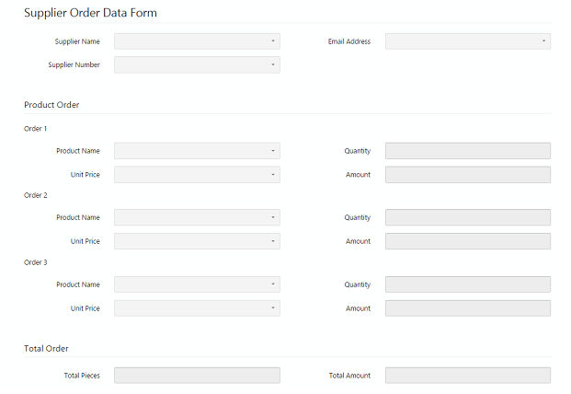Click the Total Order section heading
The image size is (571, 394).
[x=46, y=349]
